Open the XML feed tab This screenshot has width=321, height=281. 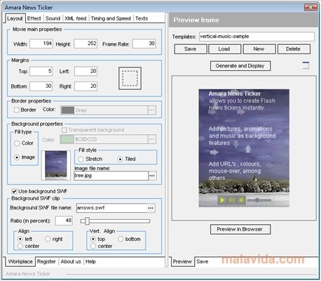76,18
